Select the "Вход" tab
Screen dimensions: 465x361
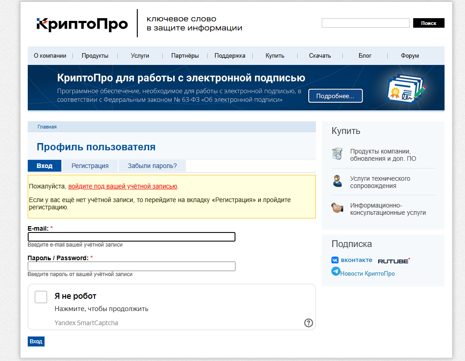coord(45,166)
